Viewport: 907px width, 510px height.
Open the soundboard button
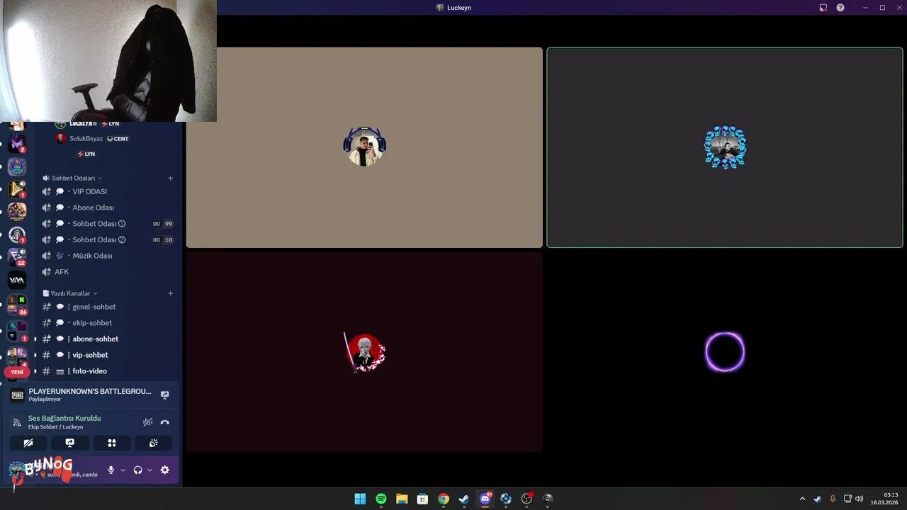coord(153,443)
